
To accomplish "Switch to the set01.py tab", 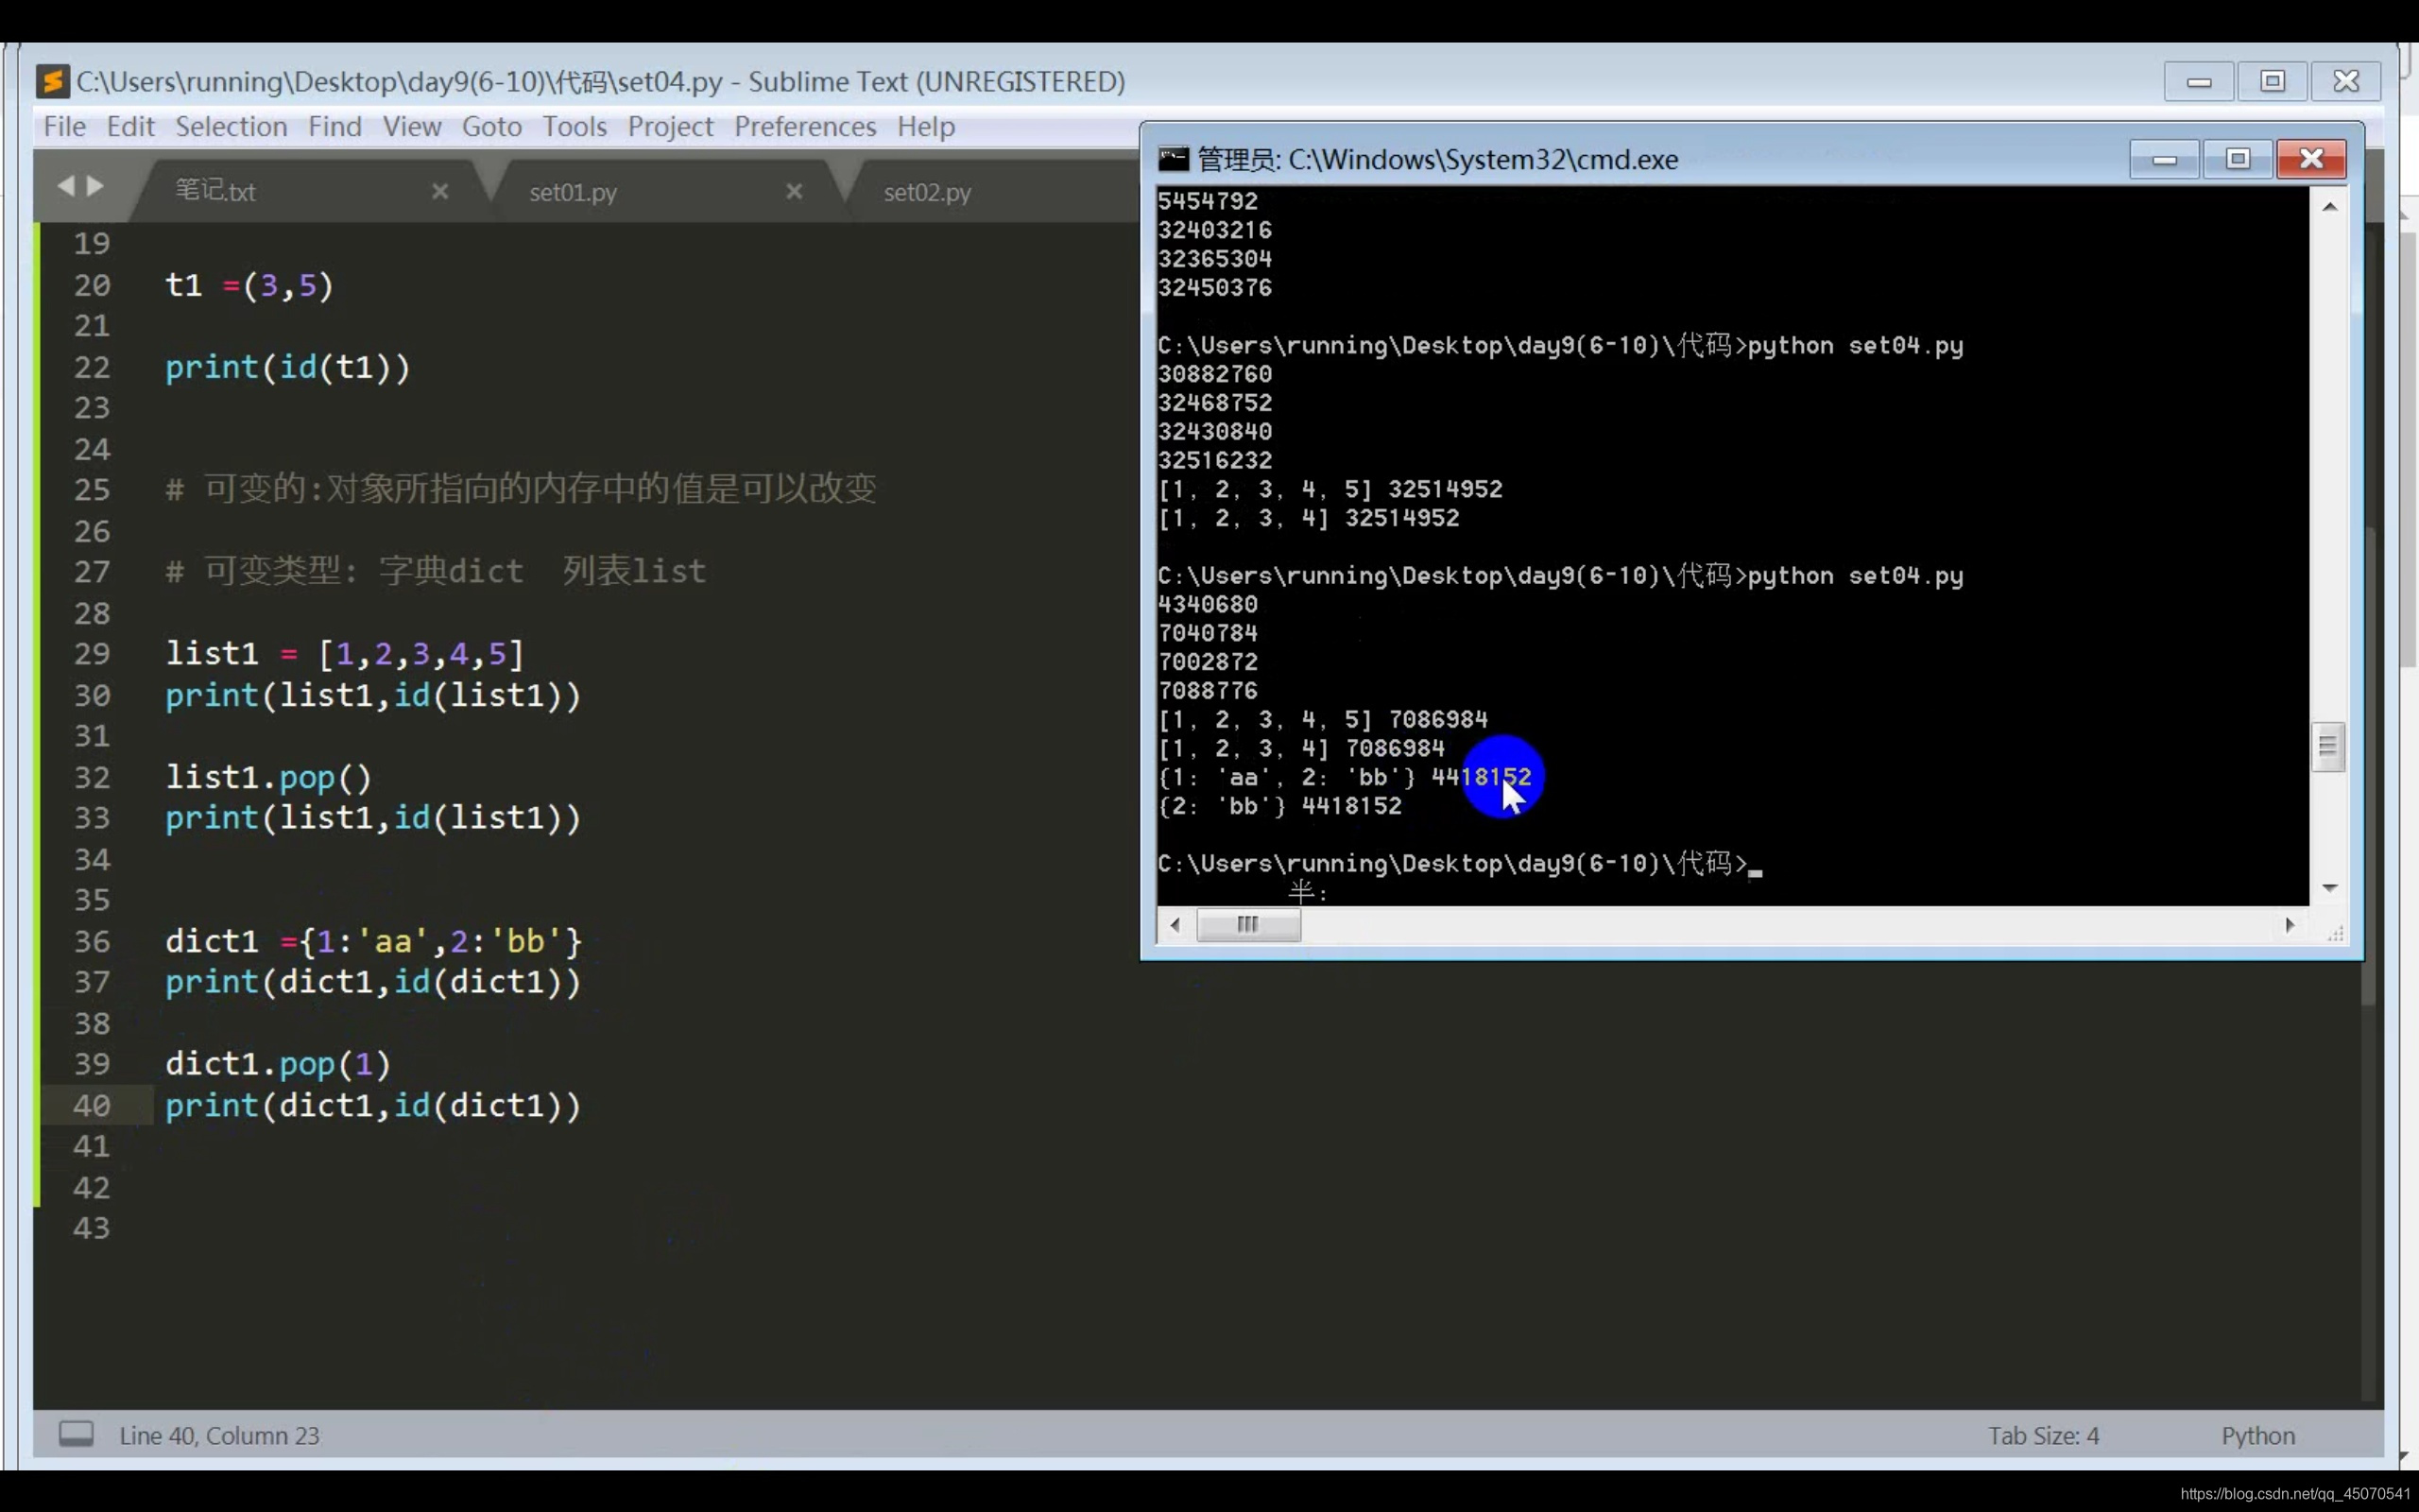I will point(573,192).
